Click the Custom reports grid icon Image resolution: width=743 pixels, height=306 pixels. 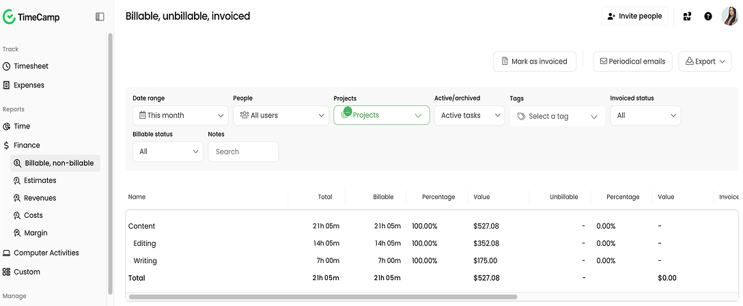(x=7, y=272)
